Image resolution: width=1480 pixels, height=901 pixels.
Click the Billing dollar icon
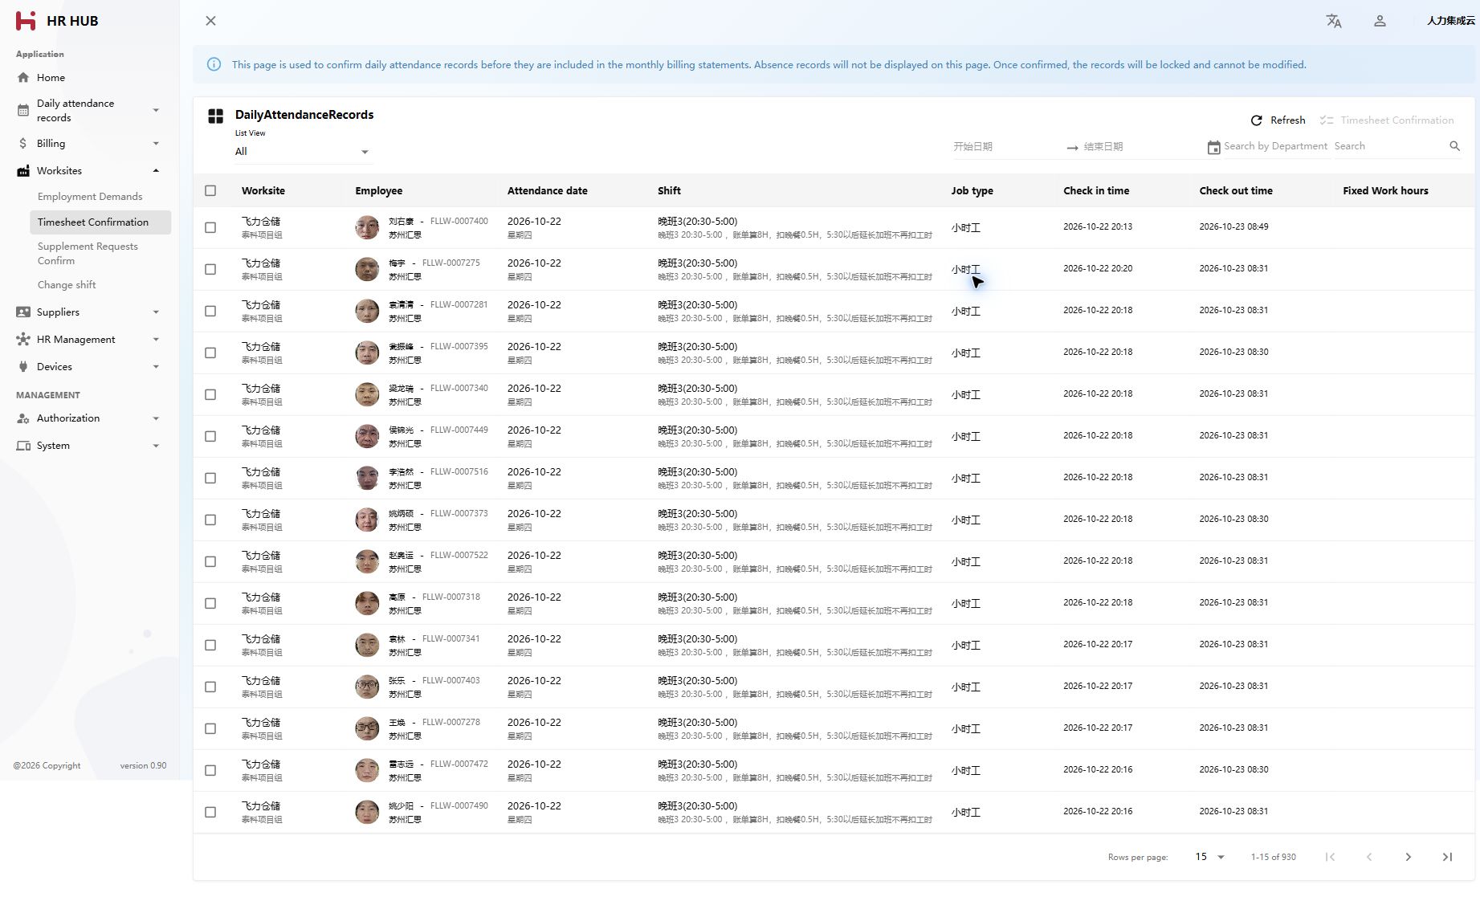click(x=23, y=144)
